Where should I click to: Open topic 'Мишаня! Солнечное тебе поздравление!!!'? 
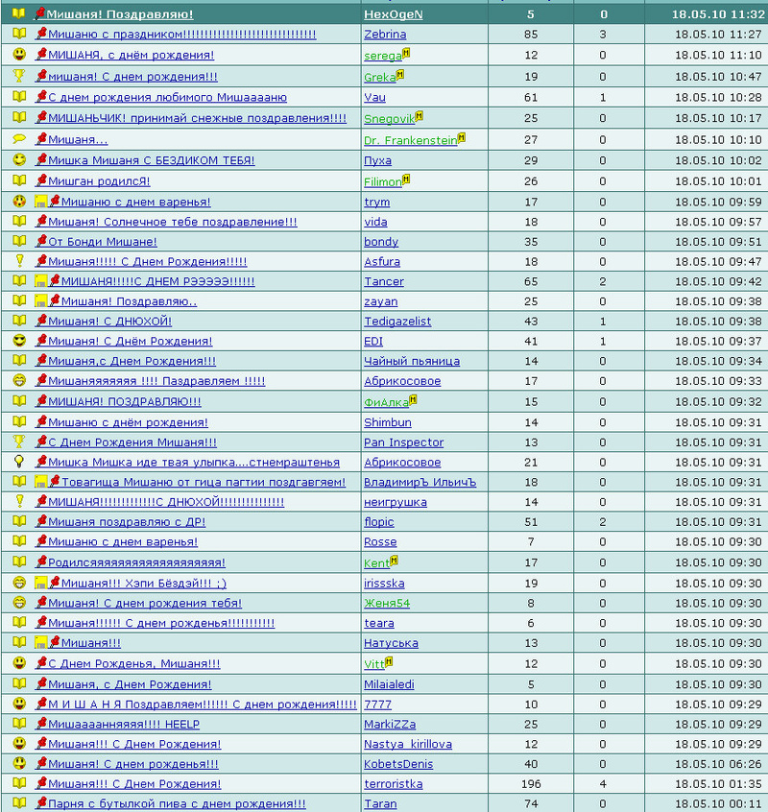173,222
